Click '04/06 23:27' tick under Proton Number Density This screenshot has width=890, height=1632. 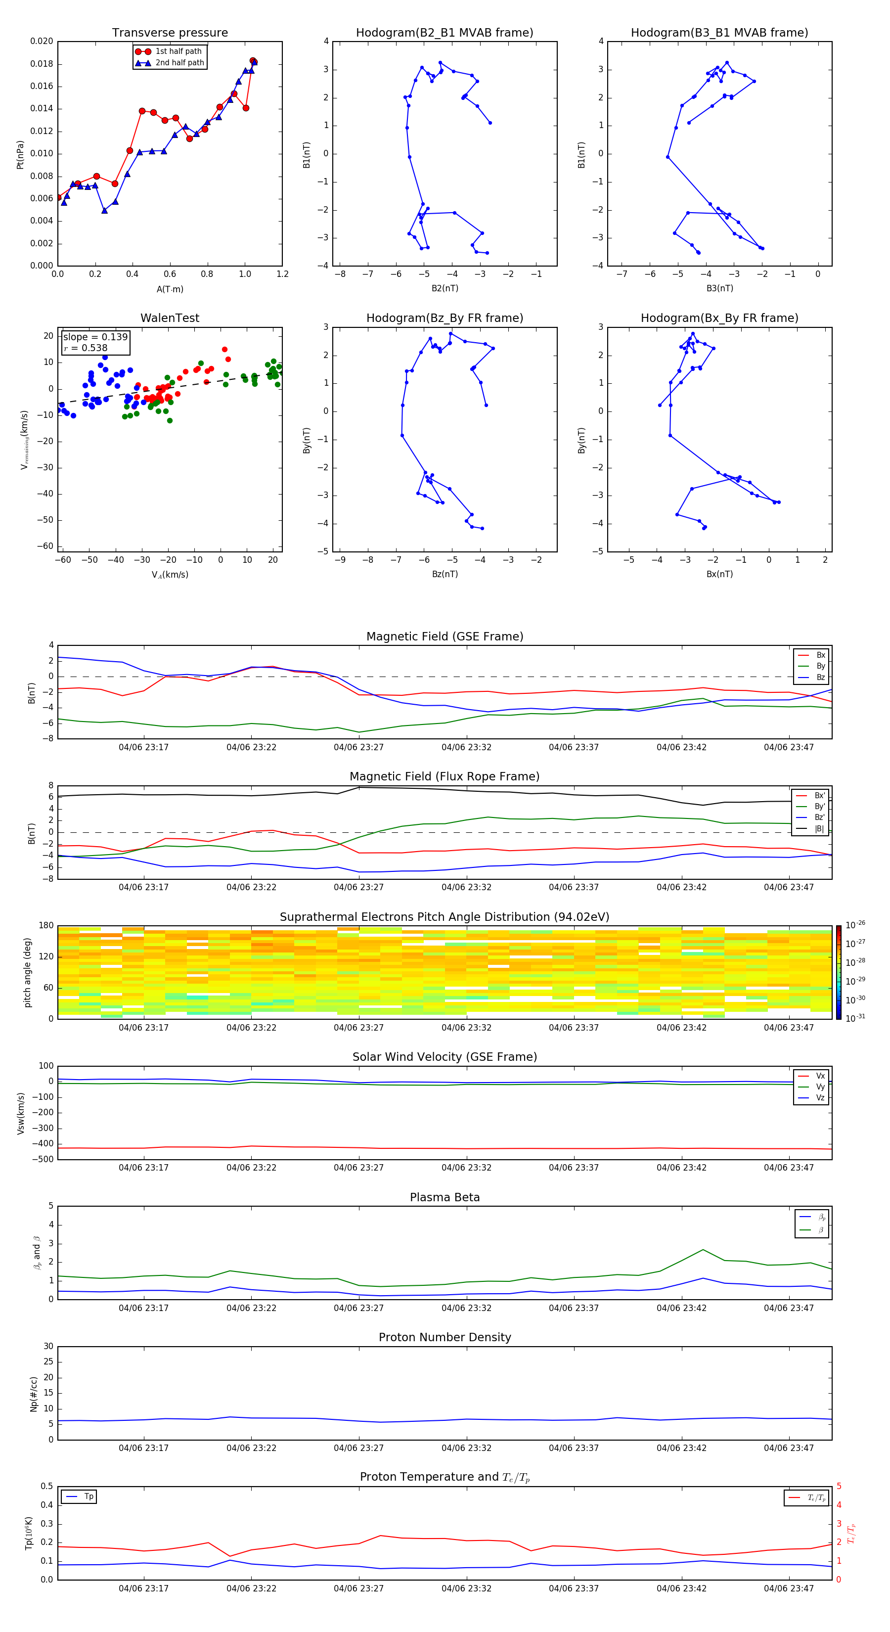[x=358, y=1448]
